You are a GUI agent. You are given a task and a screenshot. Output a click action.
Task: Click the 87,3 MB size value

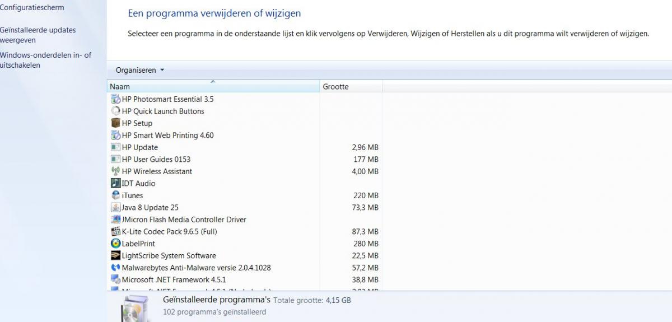click(365, 231)
